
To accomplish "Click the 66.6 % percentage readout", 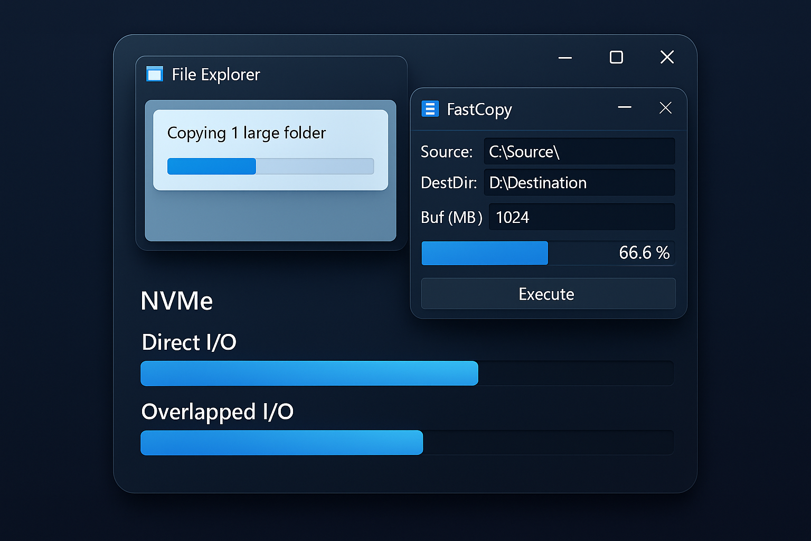I will click(644, 253).
